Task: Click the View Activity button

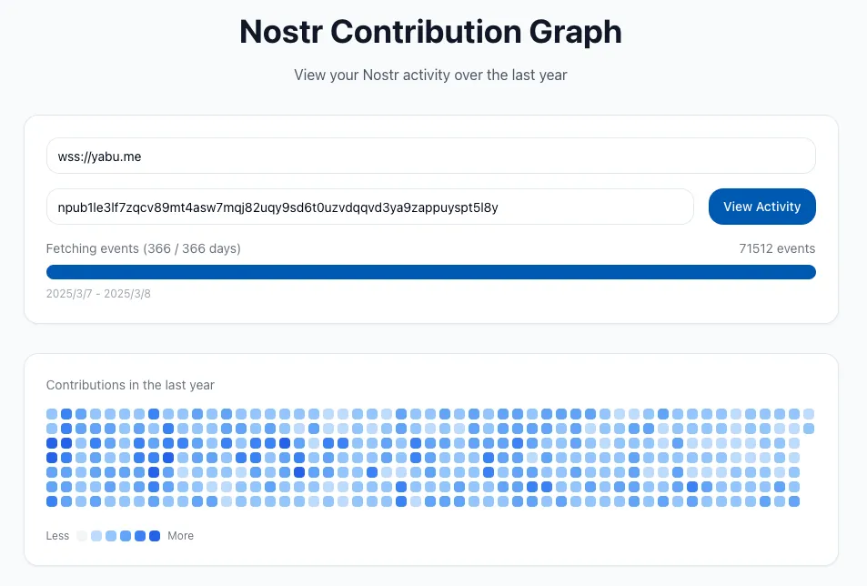Action: click(x=761, y=207)
